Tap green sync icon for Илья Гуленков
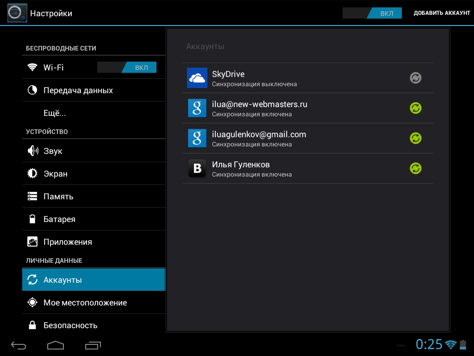This screenshot has width=474, height=356. coord(416,168)
